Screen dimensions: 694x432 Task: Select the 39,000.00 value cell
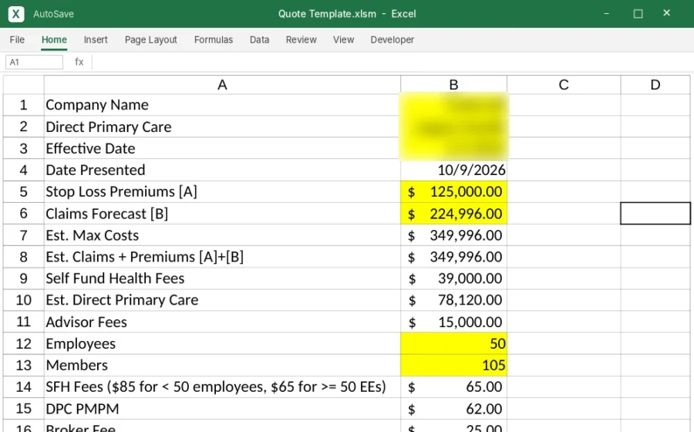pyautogui.click(x=453, y=278)
